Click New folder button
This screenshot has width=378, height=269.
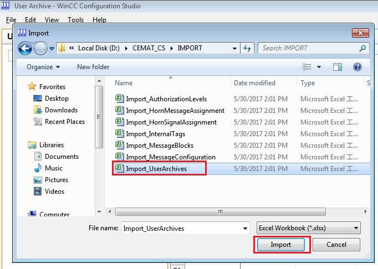click(x=93, y=67)
